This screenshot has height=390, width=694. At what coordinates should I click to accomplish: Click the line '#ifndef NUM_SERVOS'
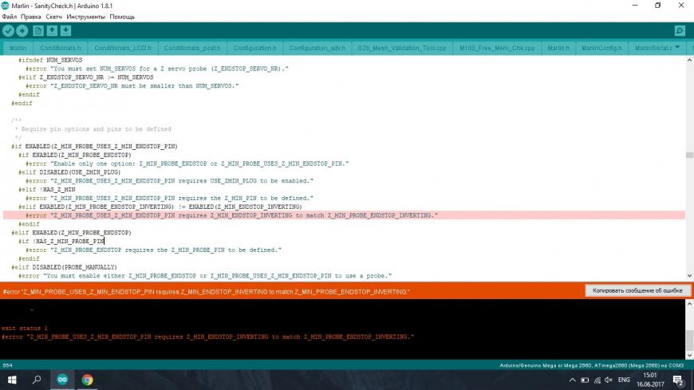tap(50, 60)
